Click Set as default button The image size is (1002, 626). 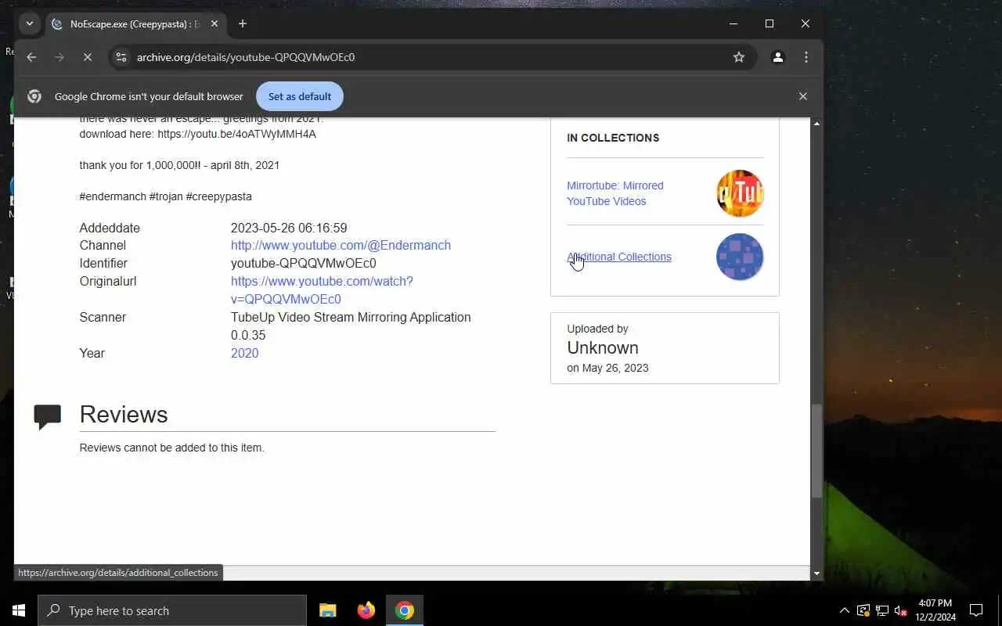pyautogui.click(x=300, y=96)
